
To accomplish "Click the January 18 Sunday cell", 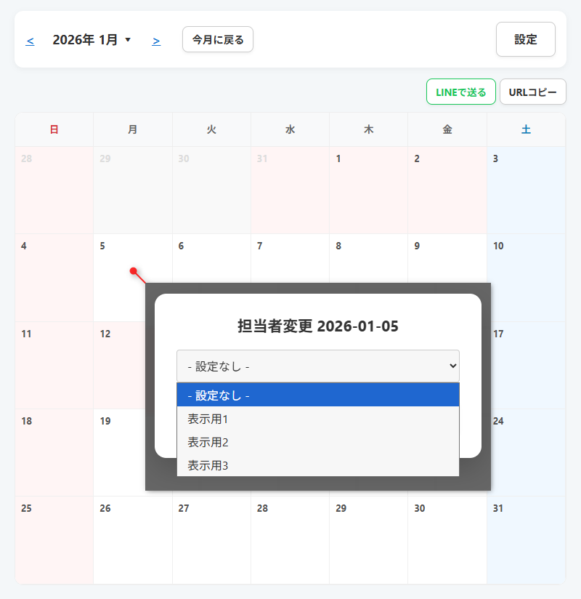I will pyautogui.click(x=54, y=451).
